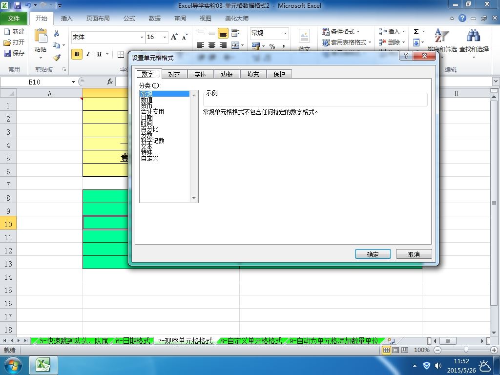Image resolution: width=500 pixels, height=375 pixels.
Task: Click the Paste clipboard icon
Action: point(41,36)
